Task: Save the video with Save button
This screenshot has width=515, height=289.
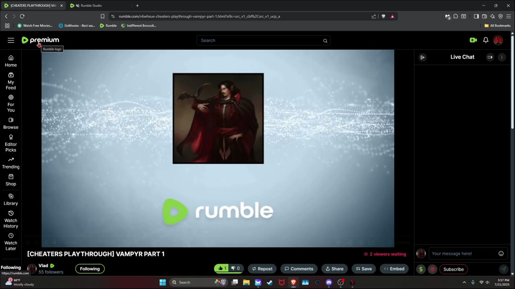Action: click(364, 269)
